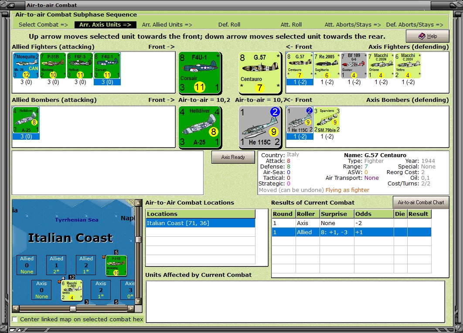Select the round 1 Allied roller row
463x333 pixels.
351,232
